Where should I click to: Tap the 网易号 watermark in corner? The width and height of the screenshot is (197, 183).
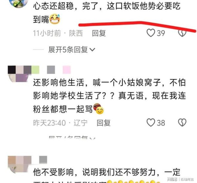point(172,179)
